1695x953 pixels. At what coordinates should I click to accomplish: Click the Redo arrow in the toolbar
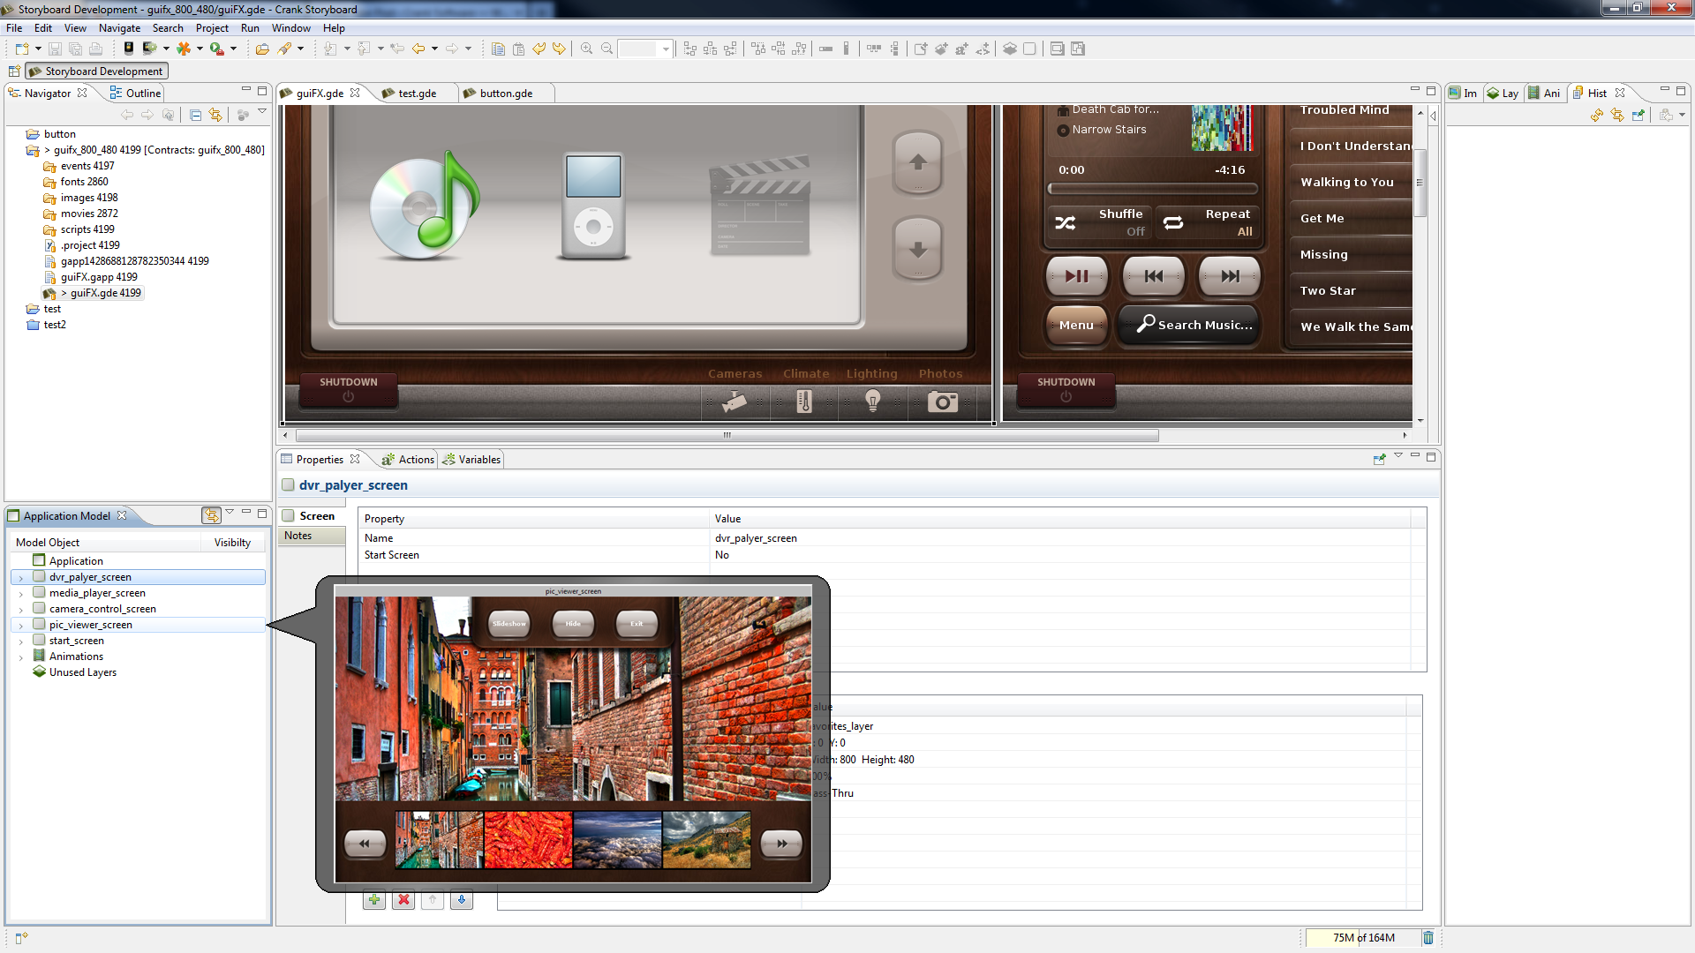559,49
